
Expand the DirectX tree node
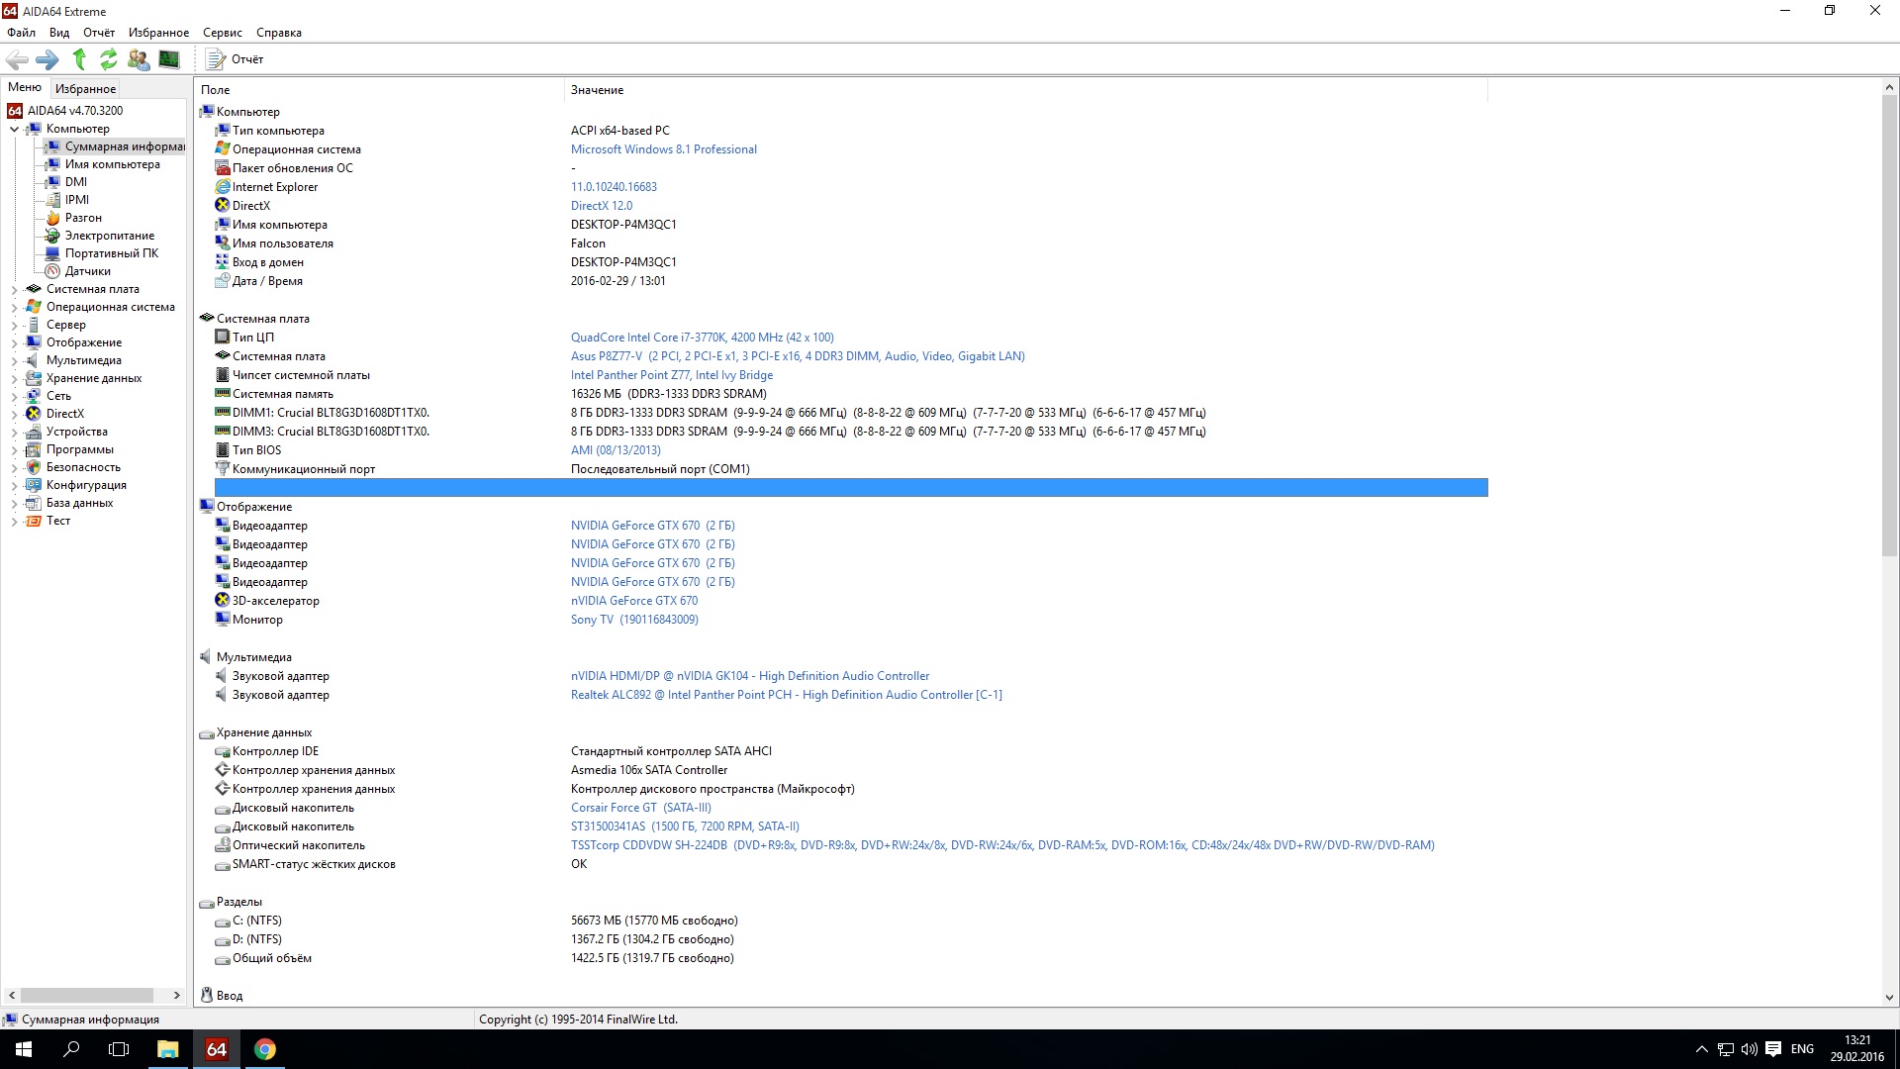(14, 414)
